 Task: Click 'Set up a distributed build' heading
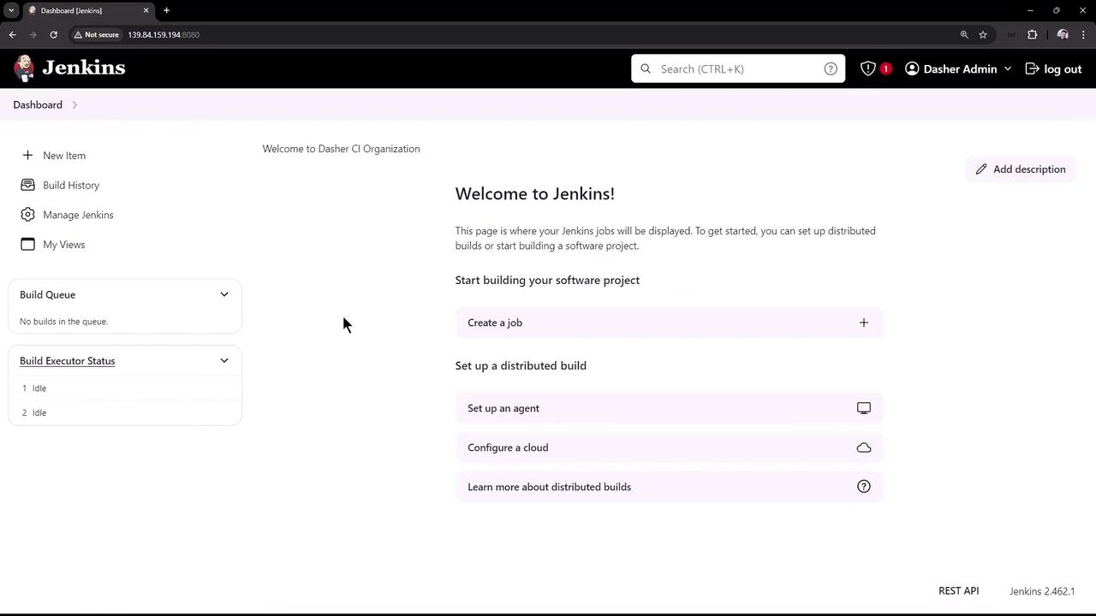click(521, 365)
